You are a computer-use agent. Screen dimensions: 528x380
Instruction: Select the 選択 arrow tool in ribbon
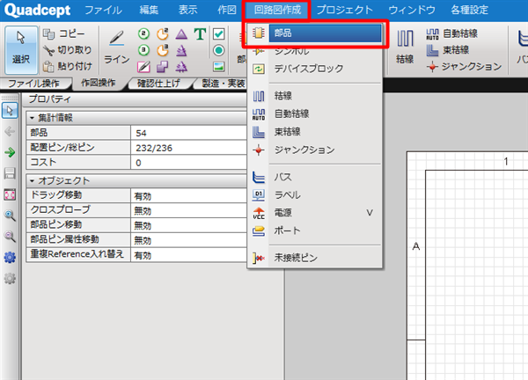coord(21,49)
